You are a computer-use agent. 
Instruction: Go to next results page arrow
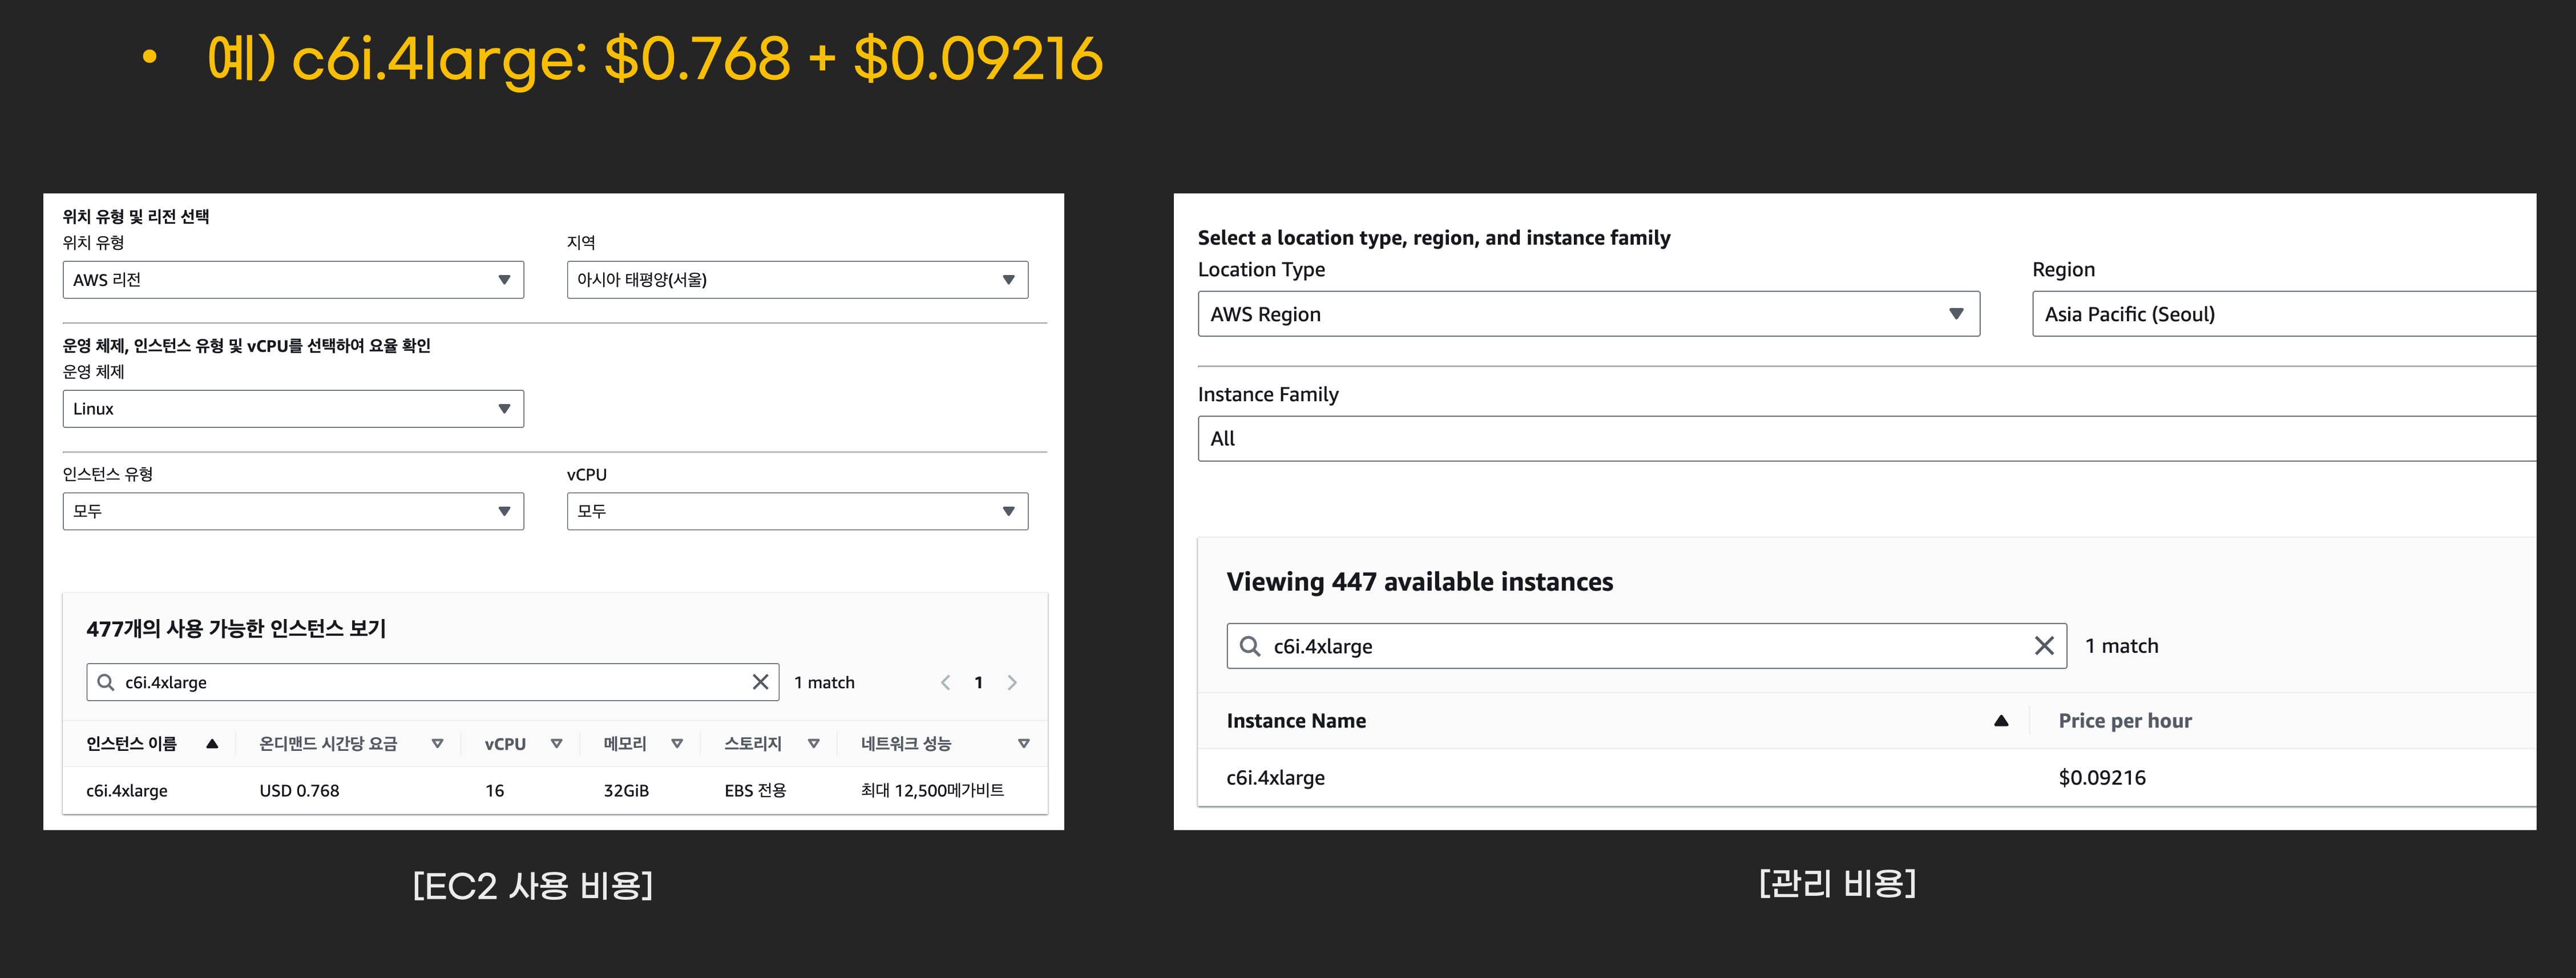tap(1012, 682)
